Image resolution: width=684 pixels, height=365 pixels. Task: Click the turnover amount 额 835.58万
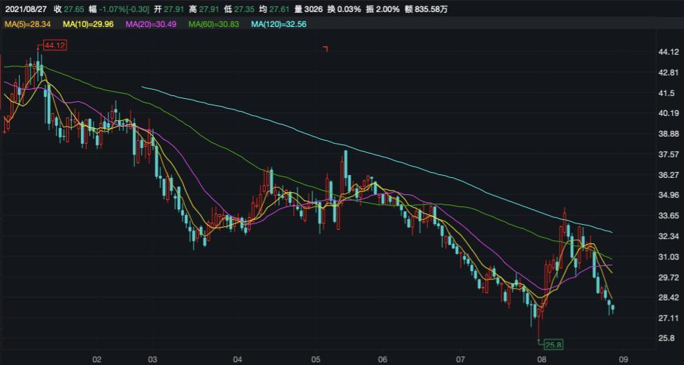tap(424, 9)
